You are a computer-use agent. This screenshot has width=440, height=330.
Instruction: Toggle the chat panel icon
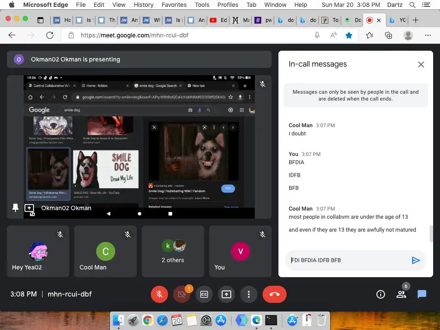point(422,294)
